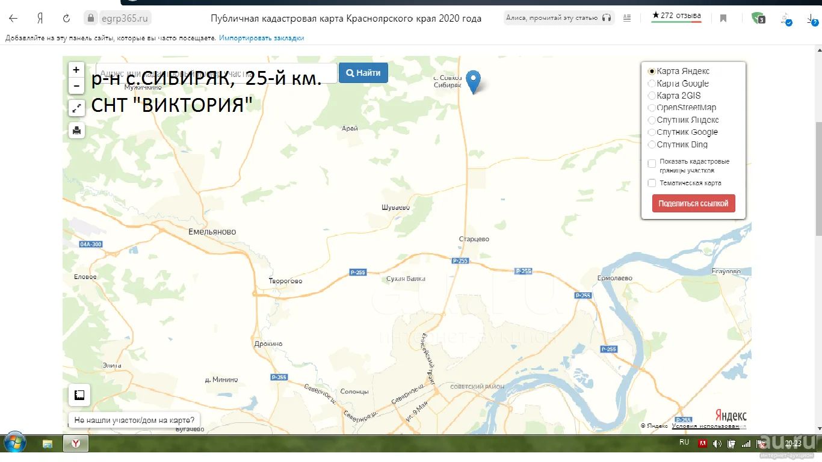Zoom in with the map plus button
Viewport: 822px width, 462px height.
click(76, 70)
